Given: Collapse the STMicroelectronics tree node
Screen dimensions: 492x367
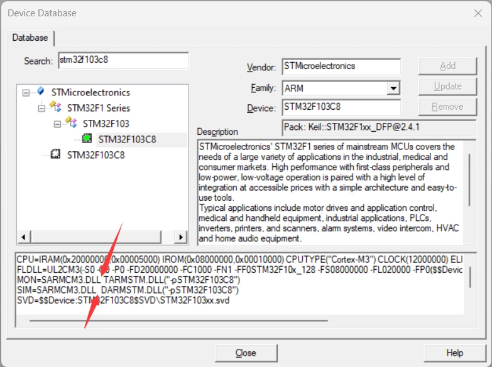Looking at the screenshot, I should pyautogui.click(x=26, y=93).
